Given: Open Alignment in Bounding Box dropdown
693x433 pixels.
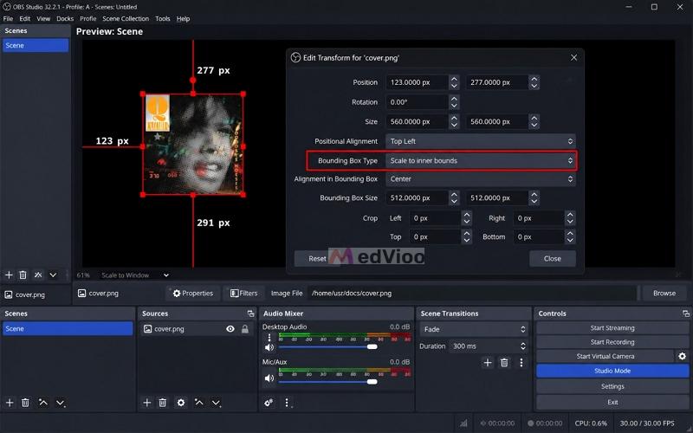Looking at the screenshot, I should click(x=481, y=179).
